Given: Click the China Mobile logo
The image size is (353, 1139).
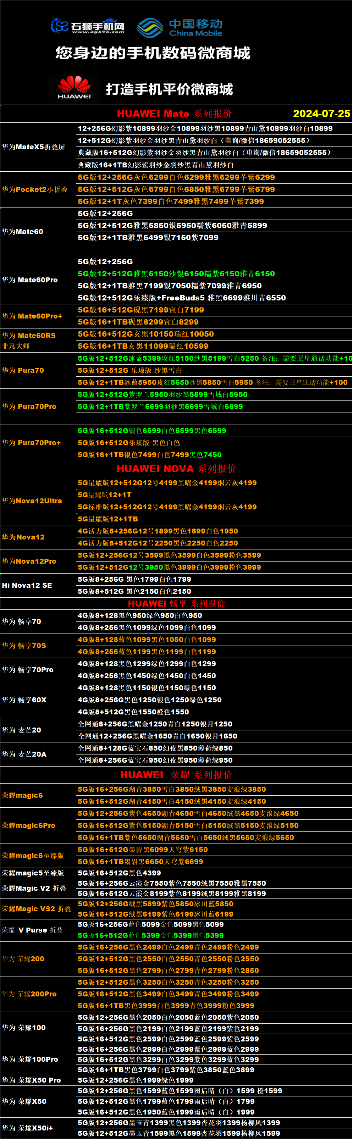Looking at the screenshot, I should coord(180,27).
